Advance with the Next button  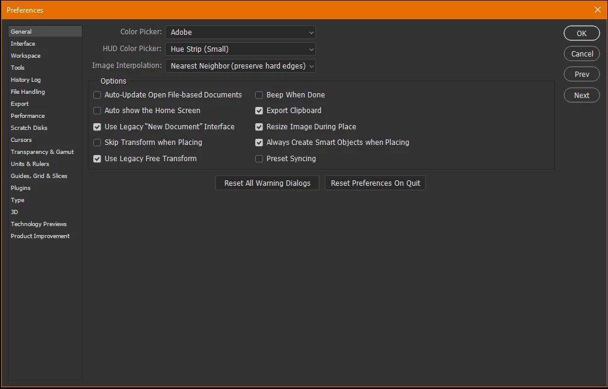point(582,96)
